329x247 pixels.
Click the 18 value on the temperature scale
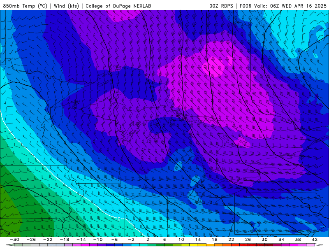(214, 240)
